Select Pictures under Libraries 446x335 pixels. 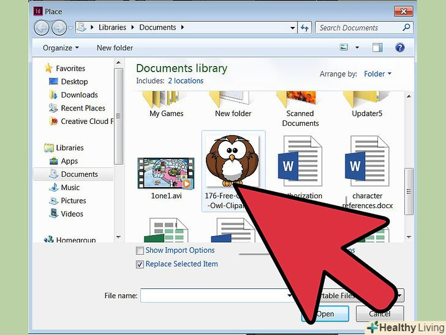[74, 201]
